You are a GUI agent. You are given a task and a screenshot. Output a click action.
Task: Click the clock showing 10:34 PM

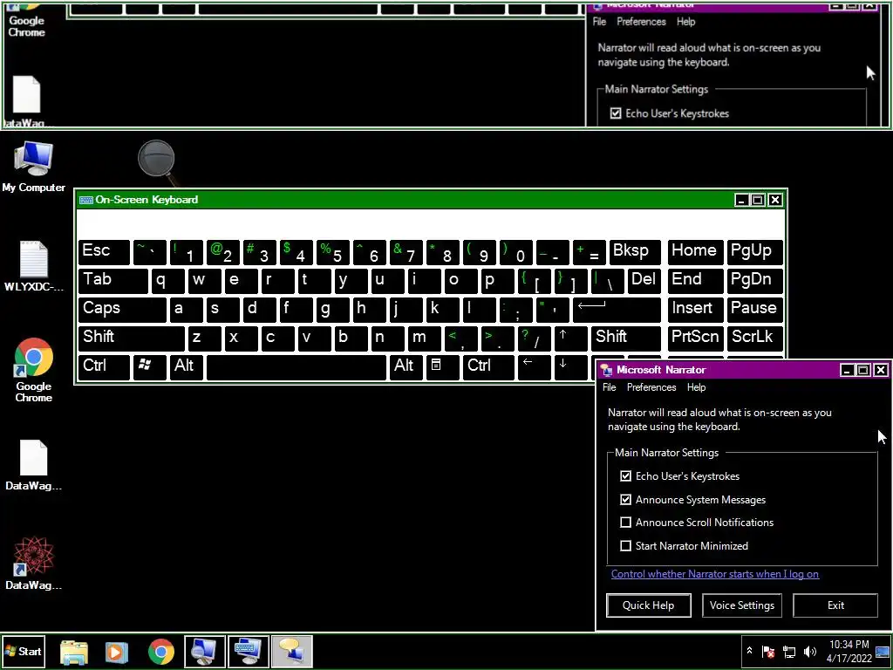(849, 651)
